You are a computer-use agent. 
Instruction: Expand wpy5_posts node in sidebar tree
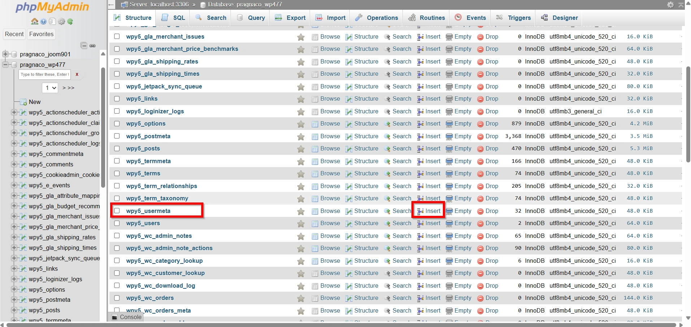click(14, 310)
